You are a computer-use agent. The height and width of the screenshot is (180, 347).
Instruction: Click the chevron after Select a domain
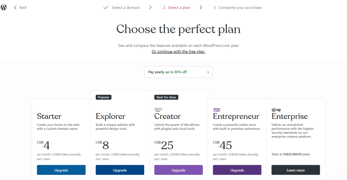click(150, 7)
